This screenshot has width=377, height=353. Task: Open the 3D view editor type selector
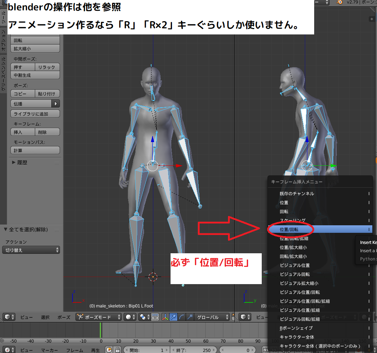coord(9,317)
